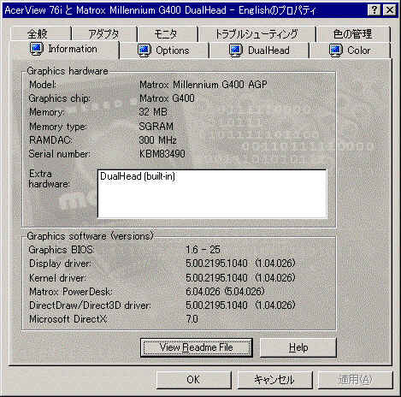The width and height of the screenshot is (401, 397).
Task: Click inside the Extra hardware list box
Action: click(x=212, y=194)
